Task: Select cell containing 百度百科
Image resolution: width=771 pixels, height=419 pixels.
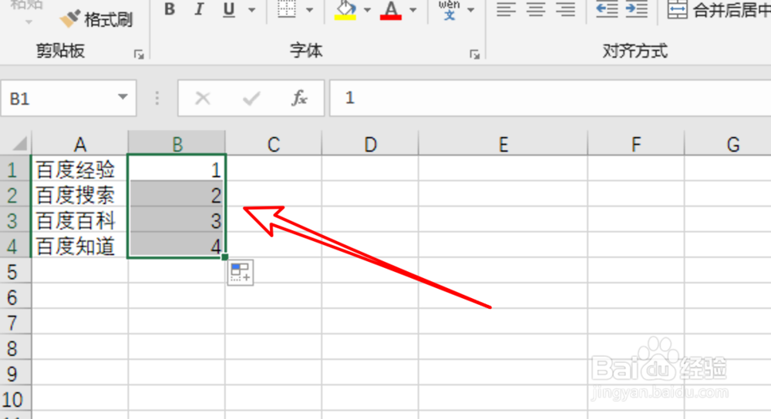Action: 79,220
